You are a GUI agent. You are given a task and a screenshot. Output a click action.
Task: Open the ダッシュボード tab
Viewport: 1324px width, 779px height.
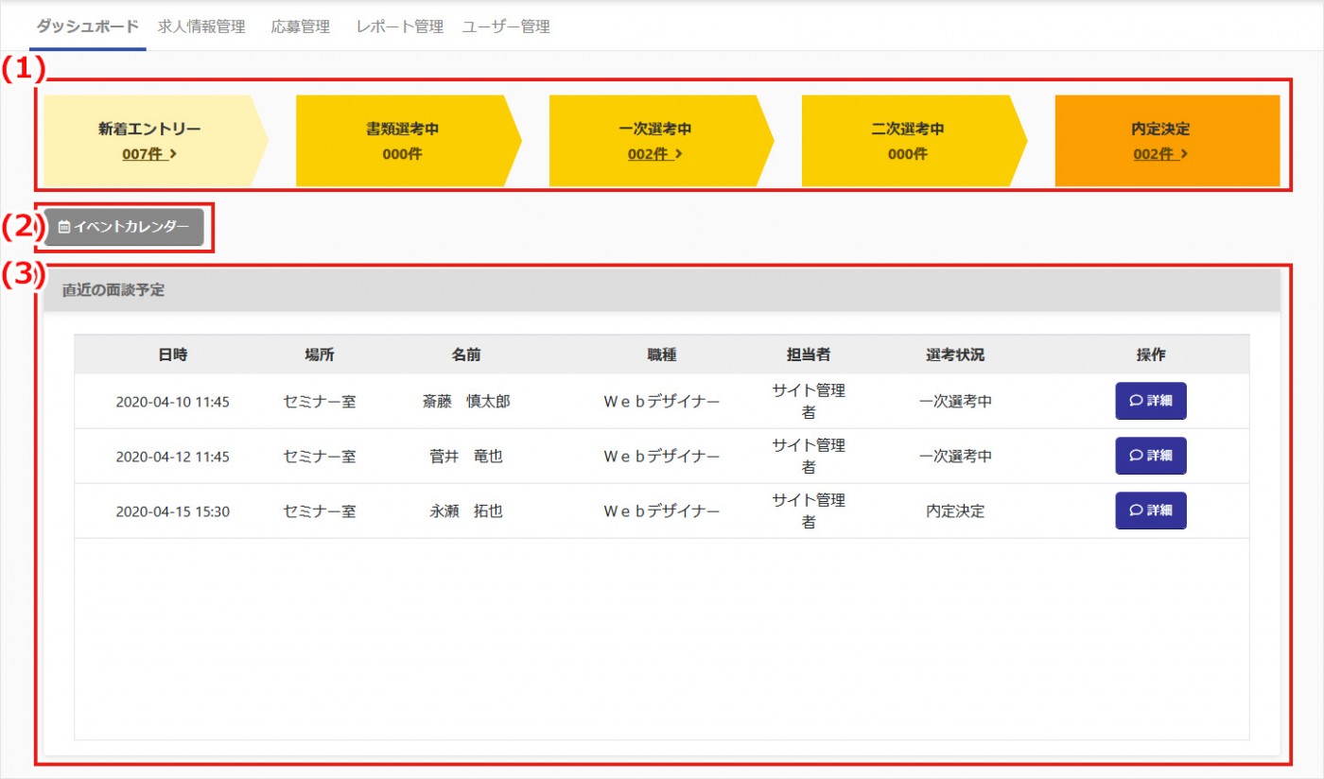tap(87, 26)
